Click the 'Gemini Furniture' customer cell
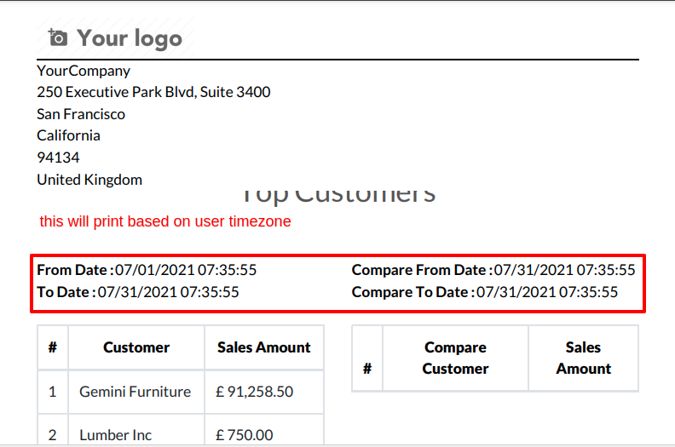 click(x=136, y=392)
